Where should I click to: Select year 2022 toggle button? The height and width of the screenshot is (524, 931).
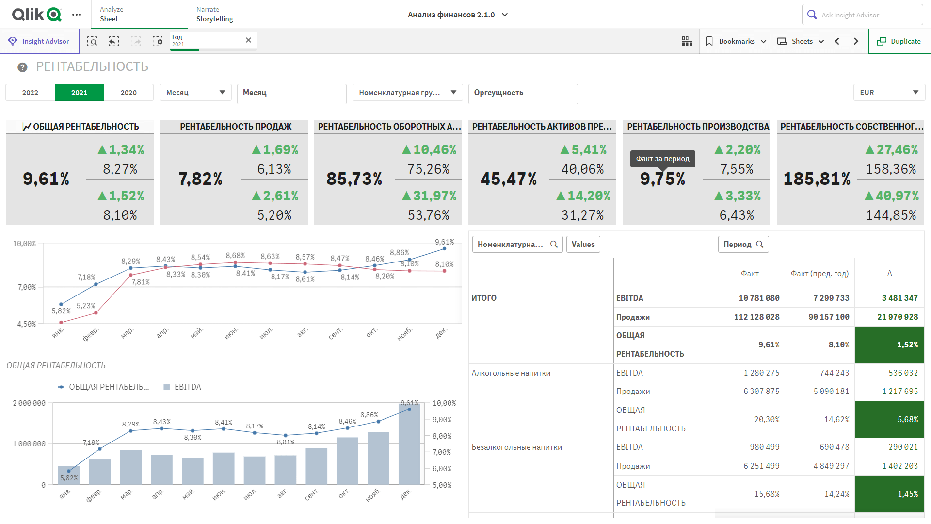pyautogui.click(x=30, y=93)
